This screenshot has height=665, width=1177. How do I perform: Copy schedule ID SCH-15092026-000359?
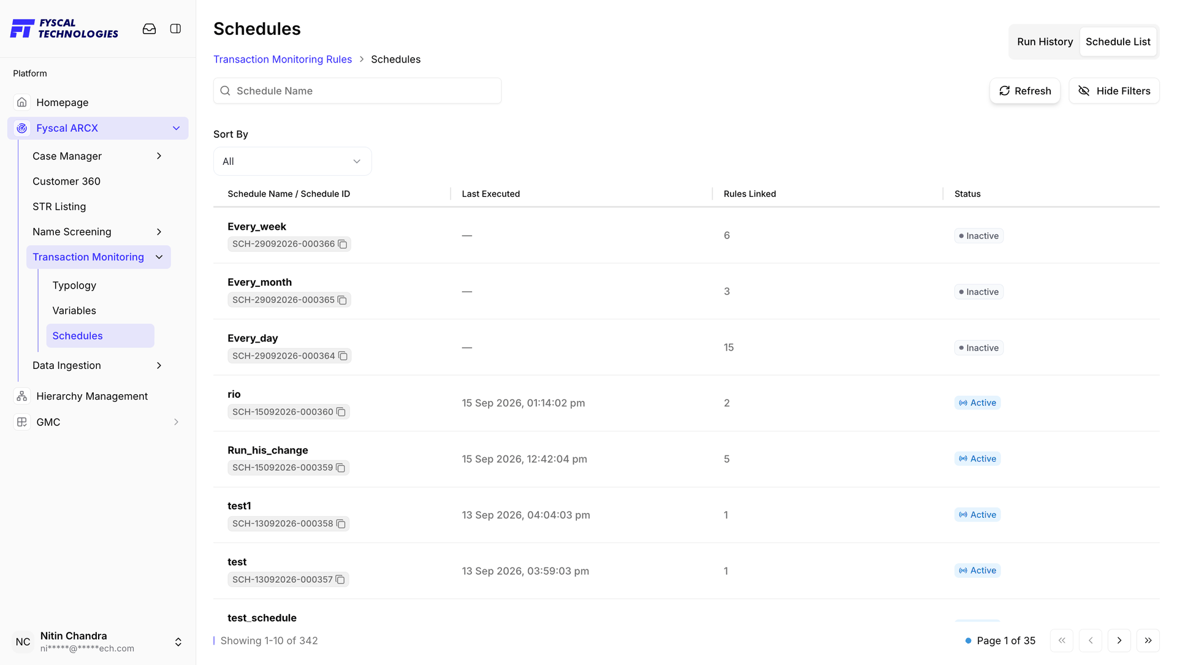[x=341, y=468]
